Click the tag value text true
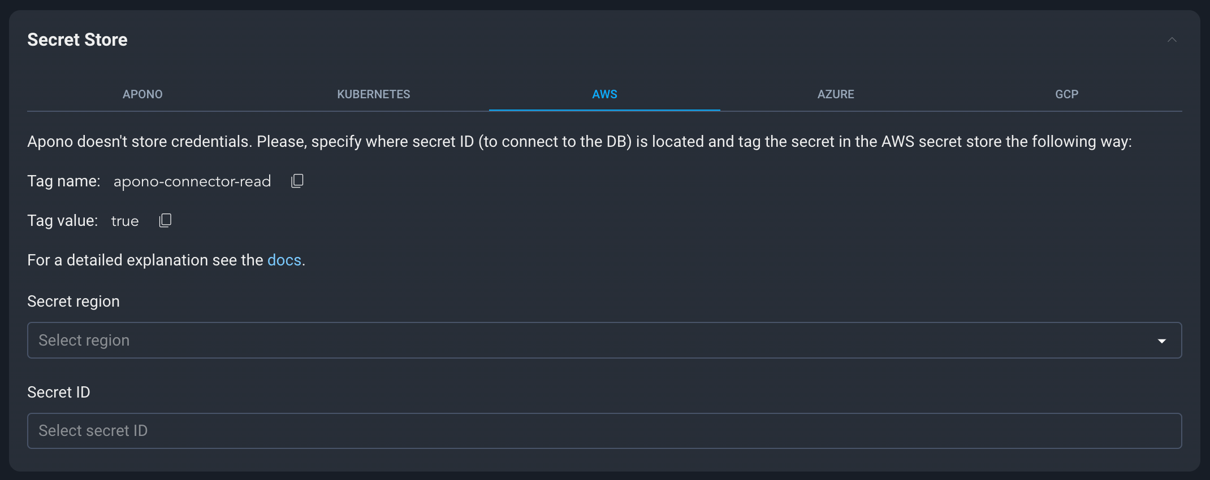The height and width of the screenshot is (480, 1210). [125, 221]
